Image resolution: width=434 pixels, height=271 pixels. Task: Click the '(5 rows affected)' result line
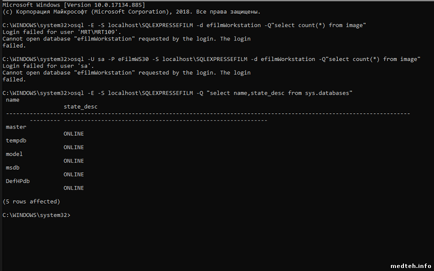click(31, 201)
